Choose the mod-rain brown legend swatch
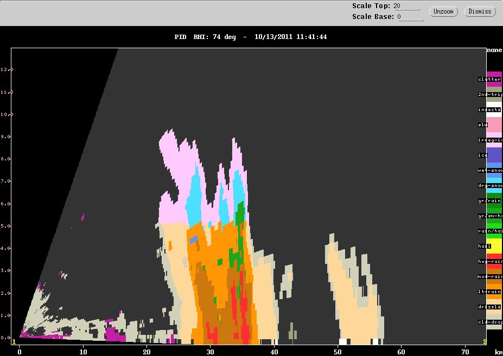 point(494,276)
